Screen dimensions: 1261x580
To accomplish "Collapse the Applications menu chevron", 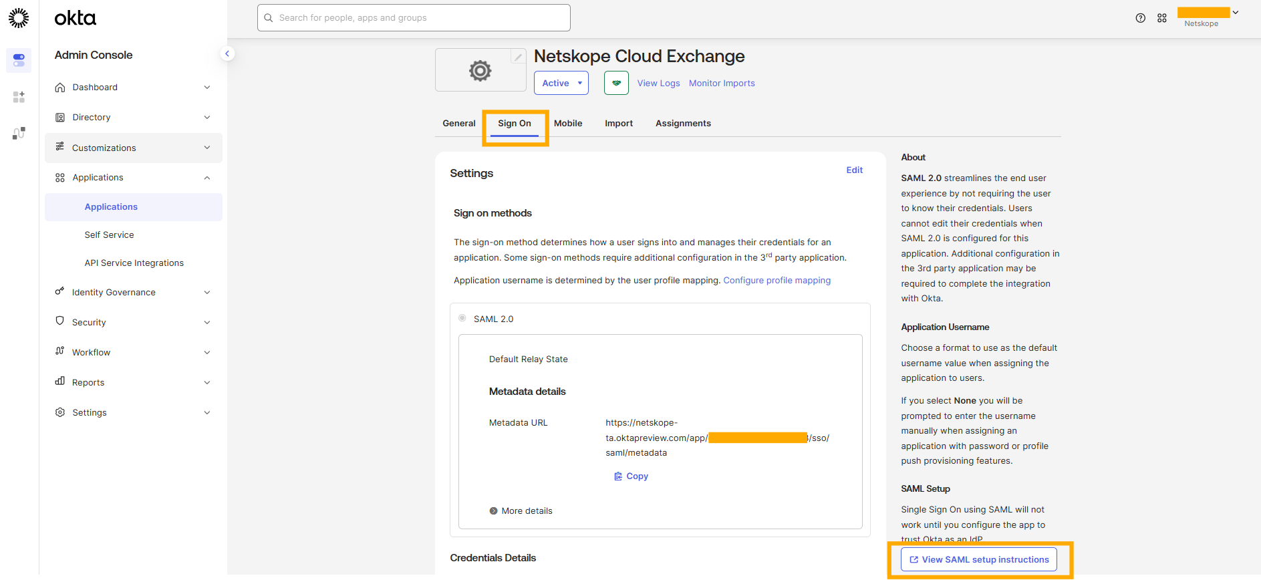I will 207,178.
